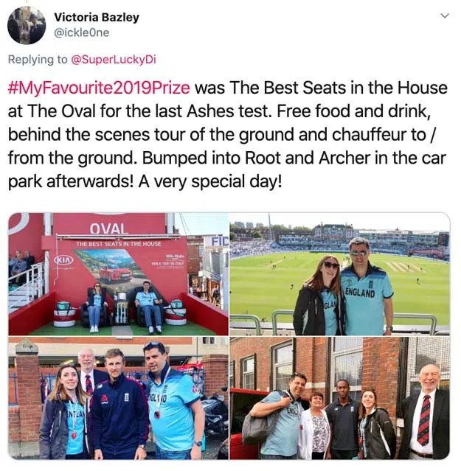Click the KIA logo in first photo

click(x=63, y=259)
